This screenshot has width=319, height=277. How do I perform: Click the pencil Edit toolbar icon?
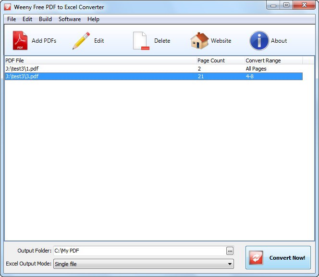(x=81, y=40)
